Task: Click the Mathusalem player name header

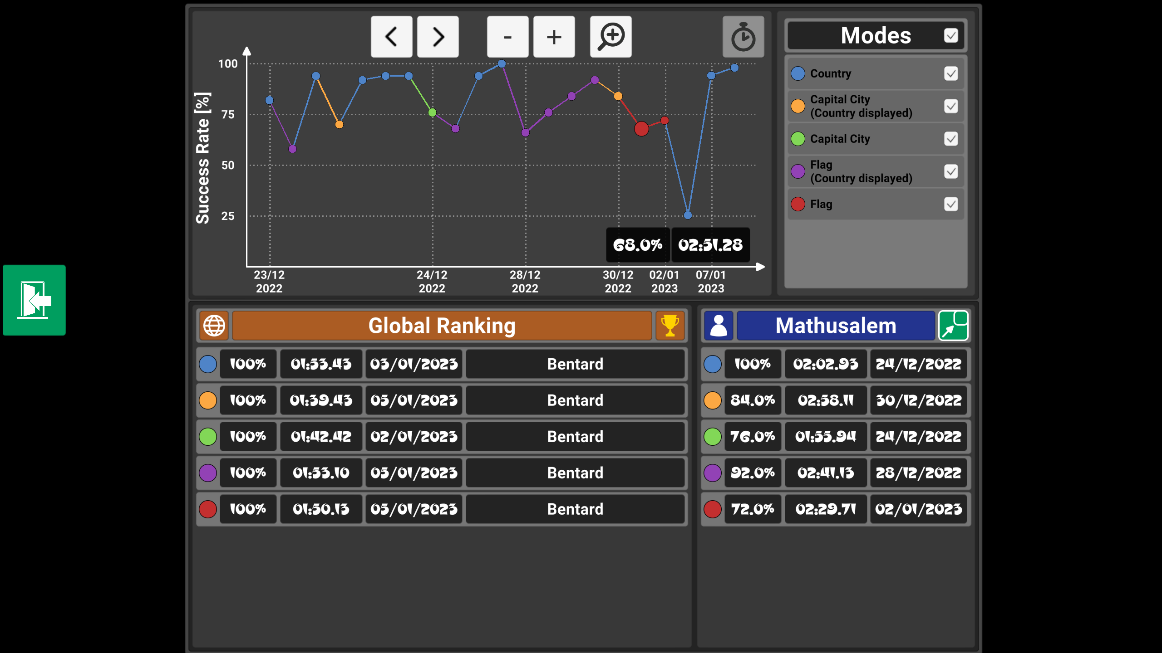Action: [836, 326]
